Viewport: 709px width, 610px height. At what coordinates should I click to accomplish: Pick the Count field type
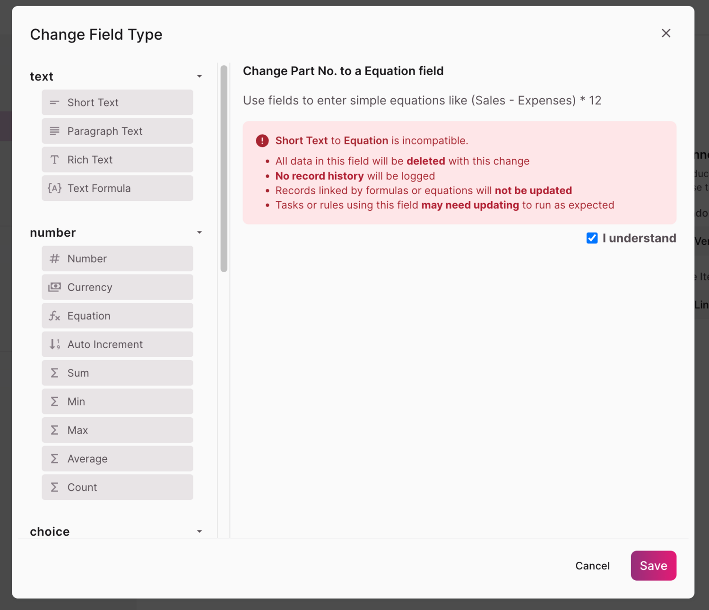117,487
